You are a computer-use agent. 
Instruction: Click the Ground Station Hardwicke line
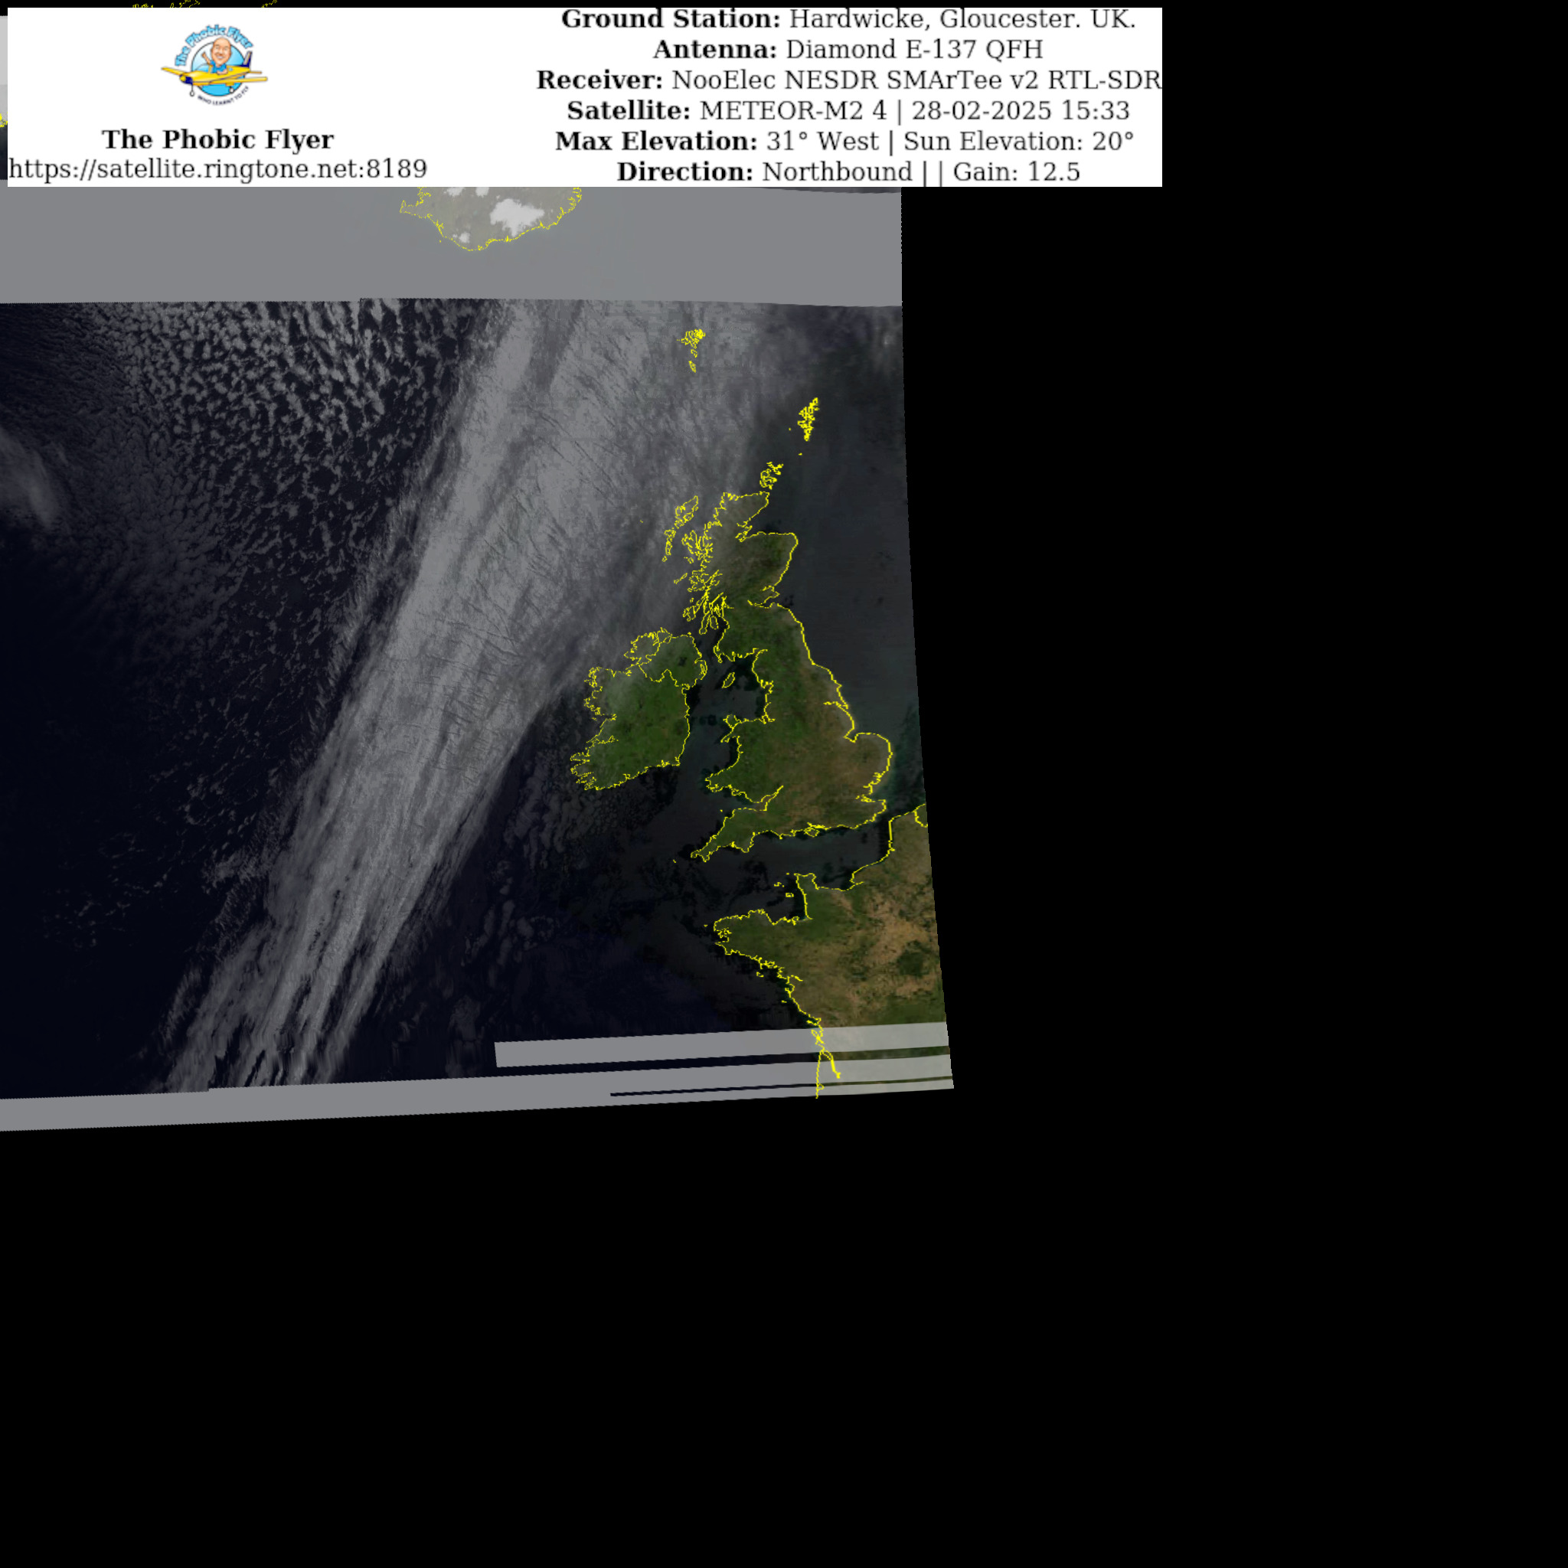[848, 19]
